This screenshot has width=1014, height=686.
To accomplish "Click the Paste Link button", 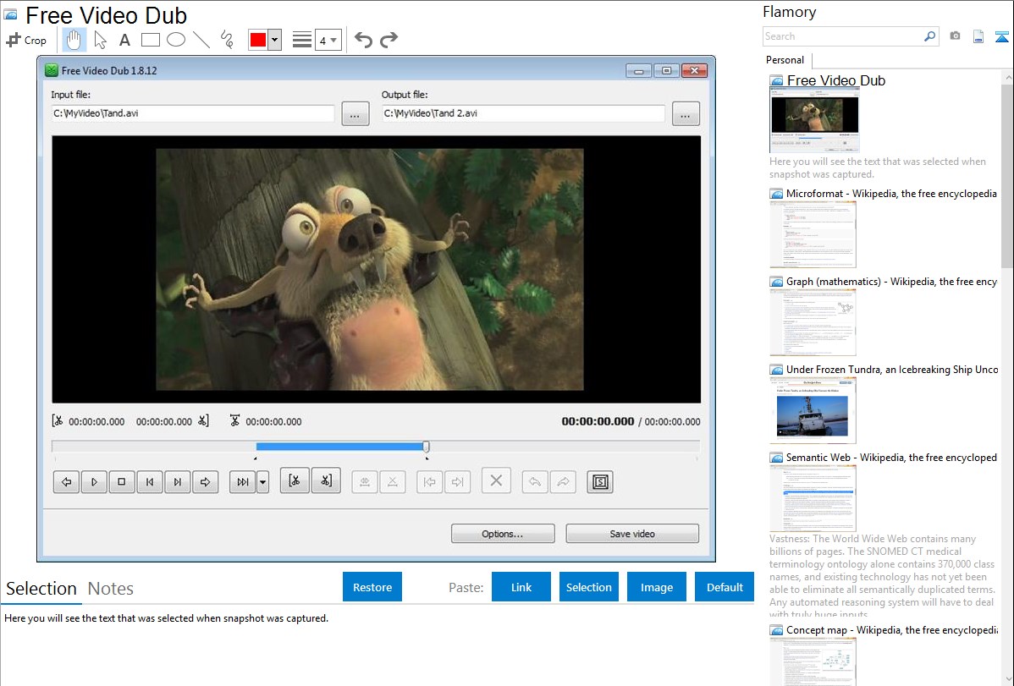I will pyautogui.click(x=521, y=587).
